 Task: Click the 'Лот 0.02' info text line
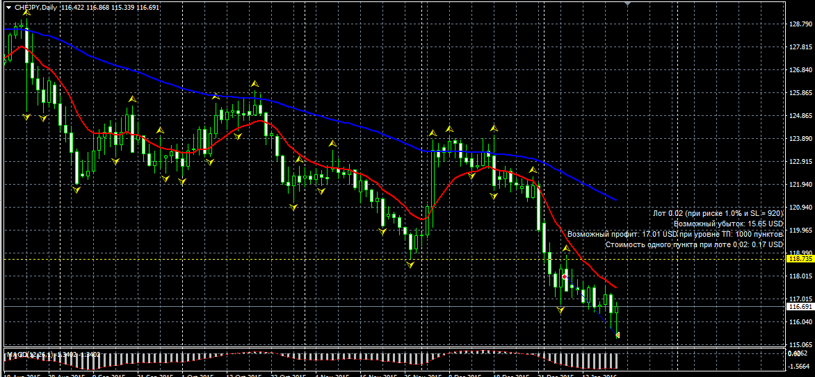718,213
